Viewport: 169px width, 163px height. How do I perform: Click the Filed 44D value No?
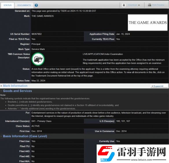pyautogui.click(x=33, y=151)
